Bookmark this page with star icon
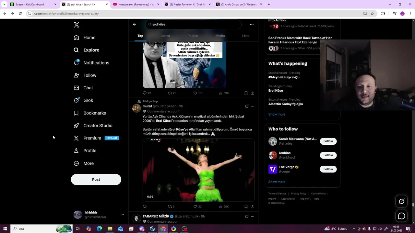415x233 pixels. 372,14
